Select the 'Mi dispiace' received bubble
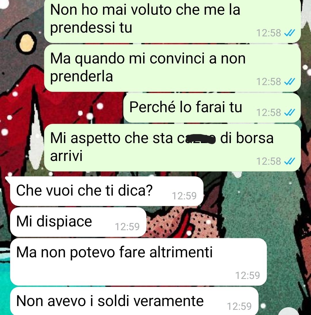The height and width of the screenshot is (315, 311). [78, 222]
